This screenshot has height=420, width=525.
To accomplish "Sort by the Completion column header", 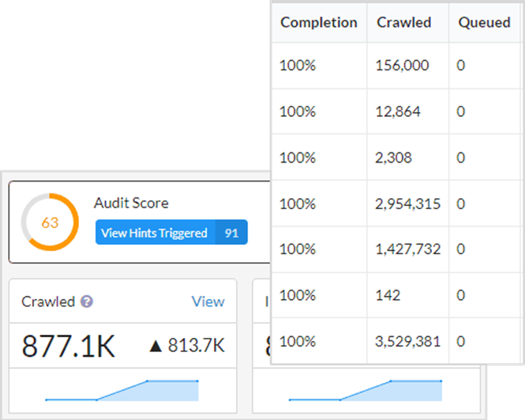I will (x=318, y=22).
